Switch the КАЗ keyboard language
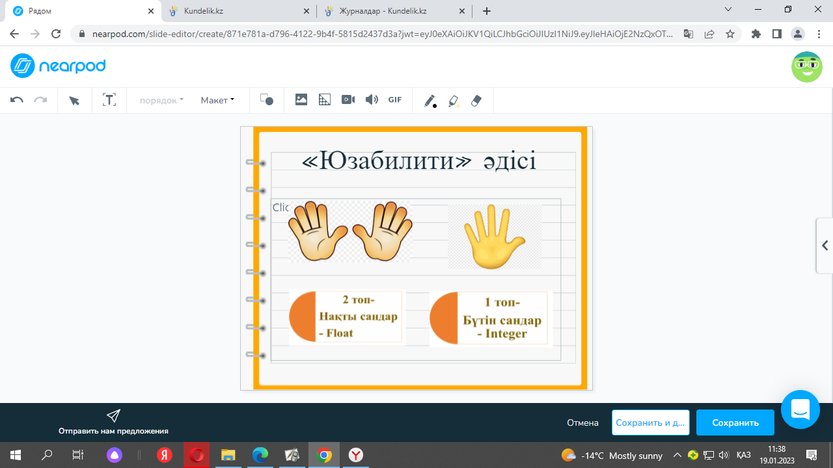 [x=744, y=455]
